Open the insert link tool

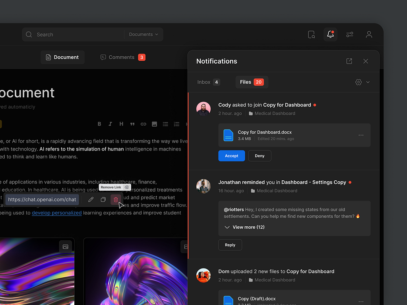point(143,124)
